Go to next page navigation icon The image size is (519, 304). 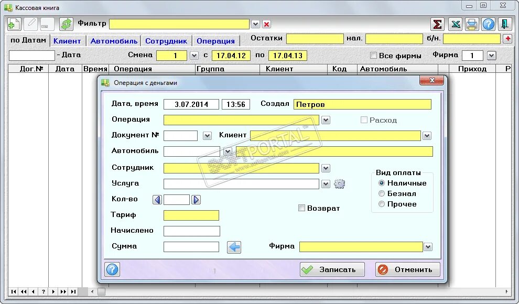[x=63, y=292]
